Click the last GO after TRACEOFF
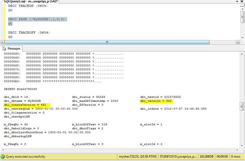The height and width of the screenshot is (161, 245). coord(10,37)
